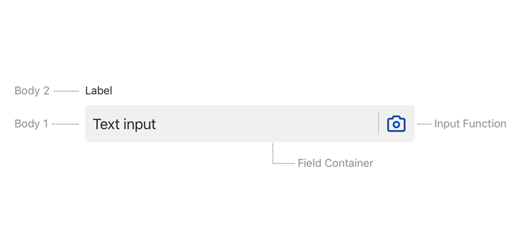Click the "Label" text above the field
The image size is (520, 251).
pos(99,91)
